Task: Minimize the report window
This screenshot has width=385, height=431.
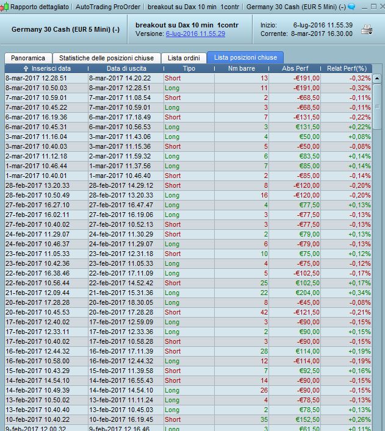Action: [x=364, y=7]
